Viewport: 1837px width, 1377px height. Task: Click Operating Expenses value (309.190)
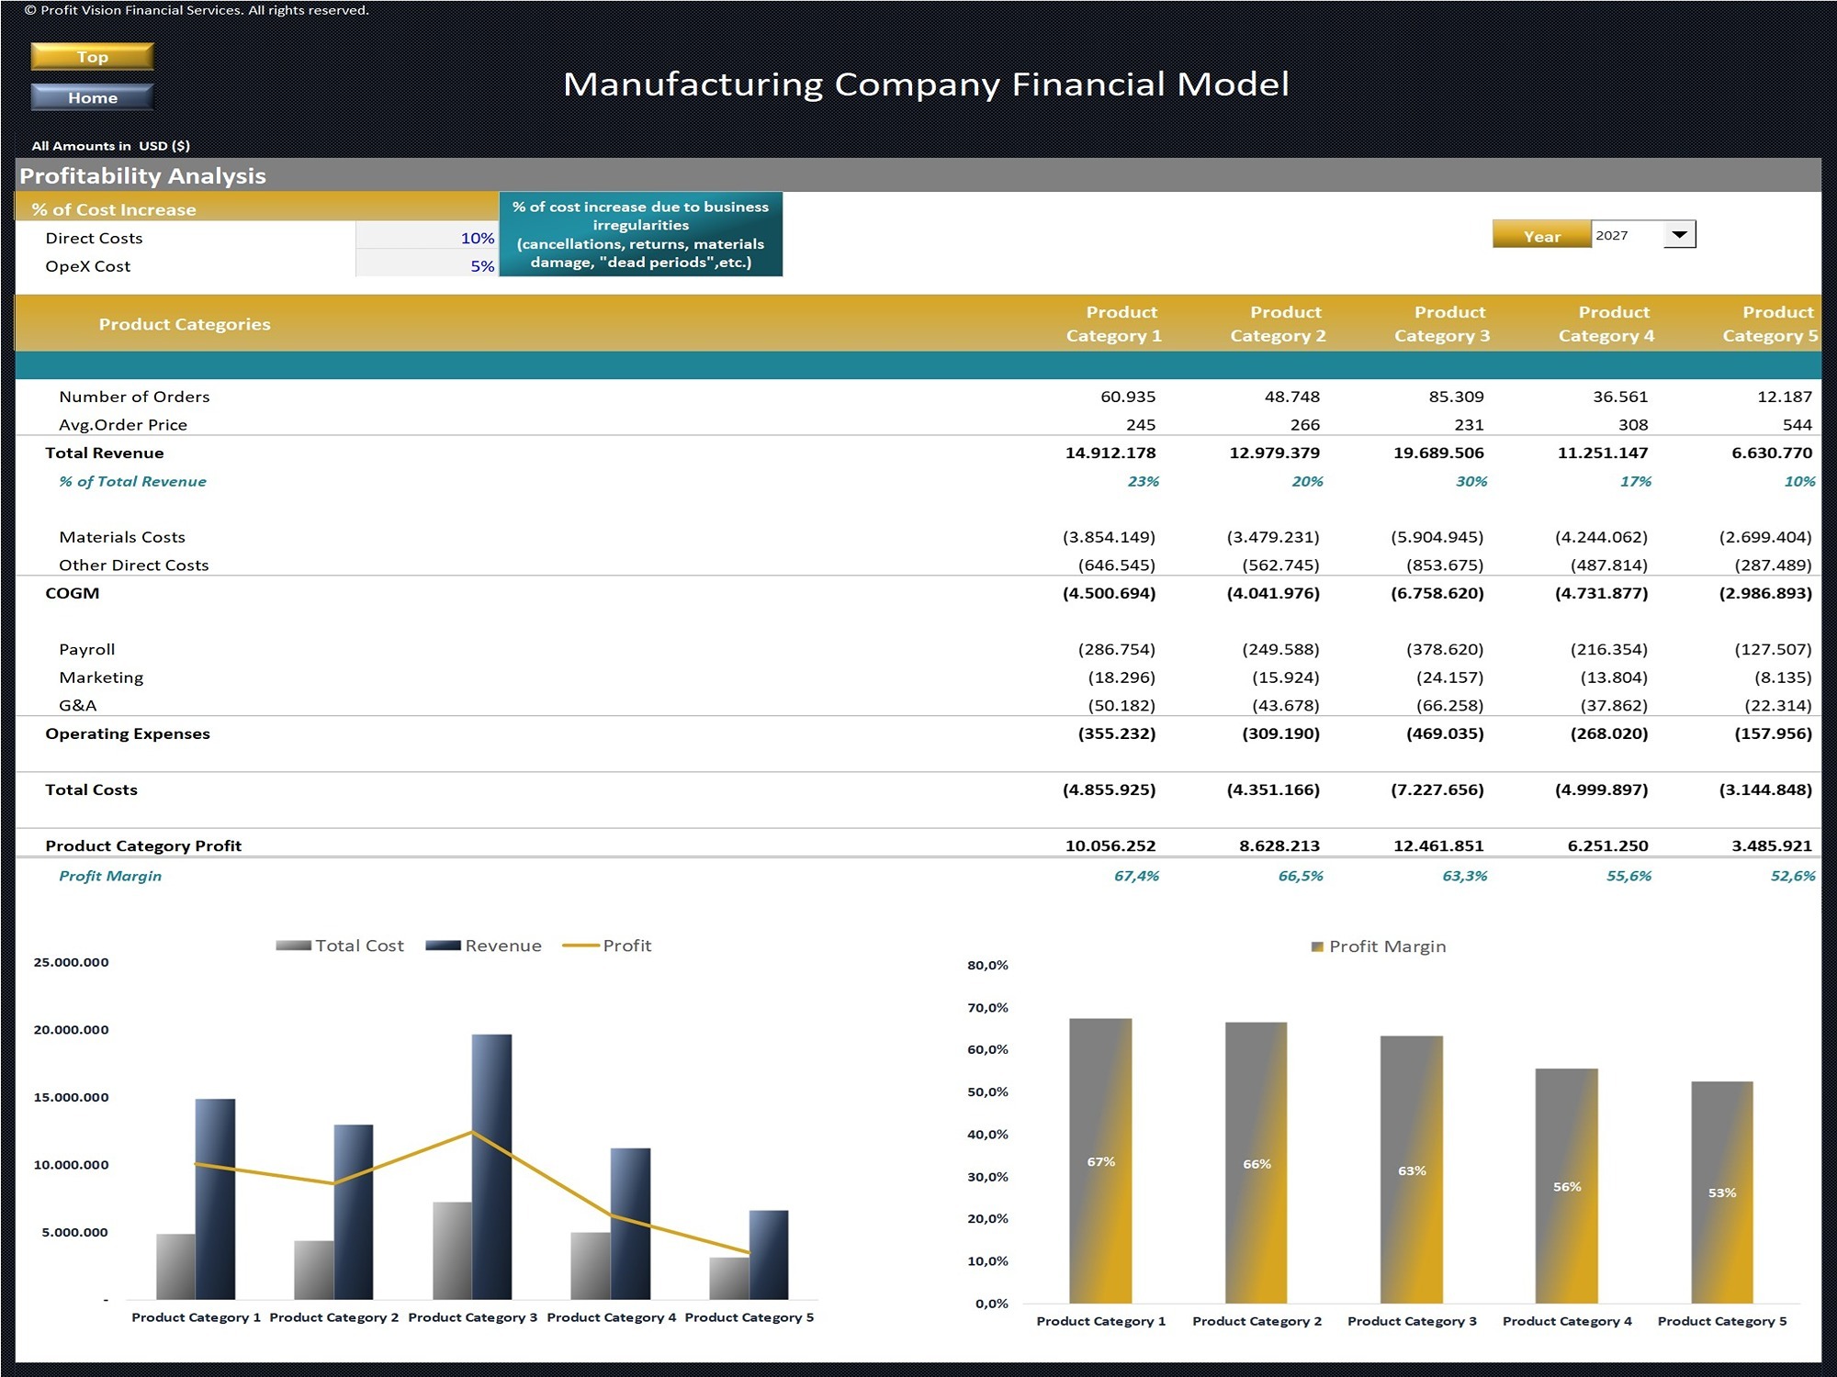click(1280, 733)
